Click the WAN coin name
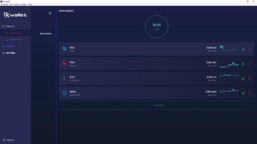Screen dimensions: 257x144 [73, 92]
